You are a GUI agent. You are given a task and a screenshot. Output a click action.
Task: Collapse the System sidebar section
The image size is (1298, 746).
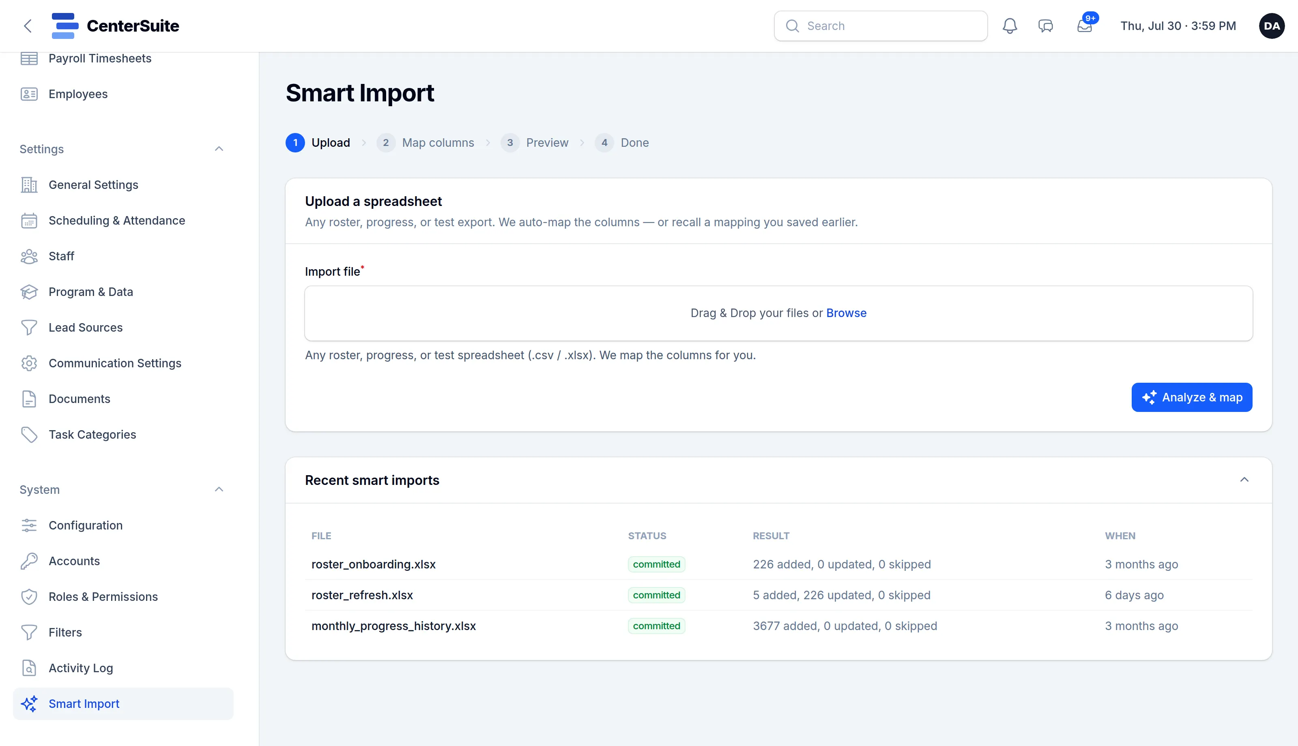219,490
